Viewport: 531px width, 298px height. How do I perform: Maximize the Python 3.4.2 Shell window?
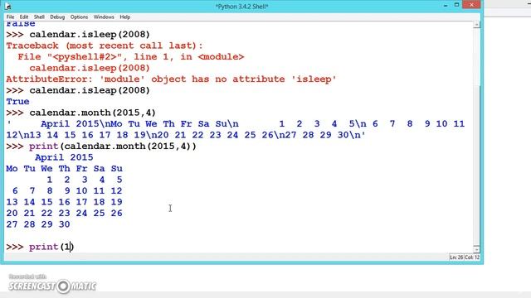point(456,5)
